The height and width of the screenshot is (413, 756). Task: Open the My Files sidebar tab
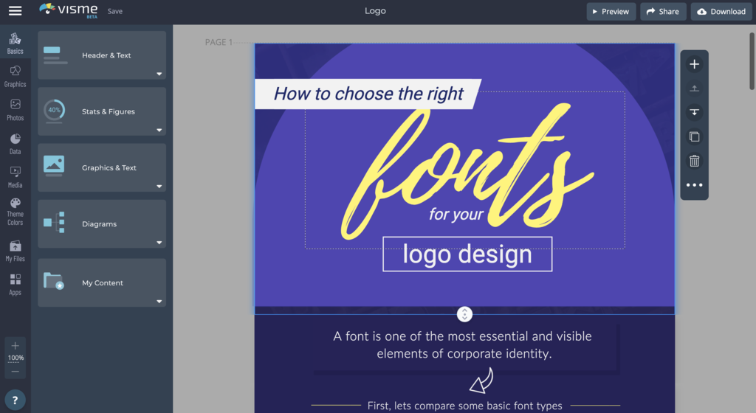tap(15, 251)
